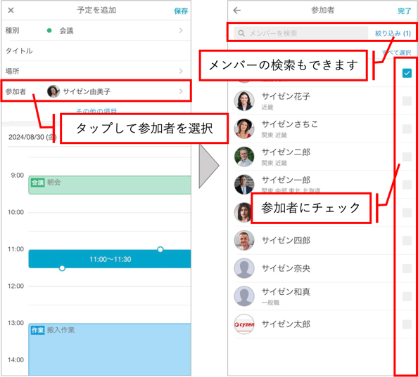This screenshot has width=418, height=377.
Task: Click サイゼン由美子's avatar in 参加者 row
Action: (x=53, y=91)
